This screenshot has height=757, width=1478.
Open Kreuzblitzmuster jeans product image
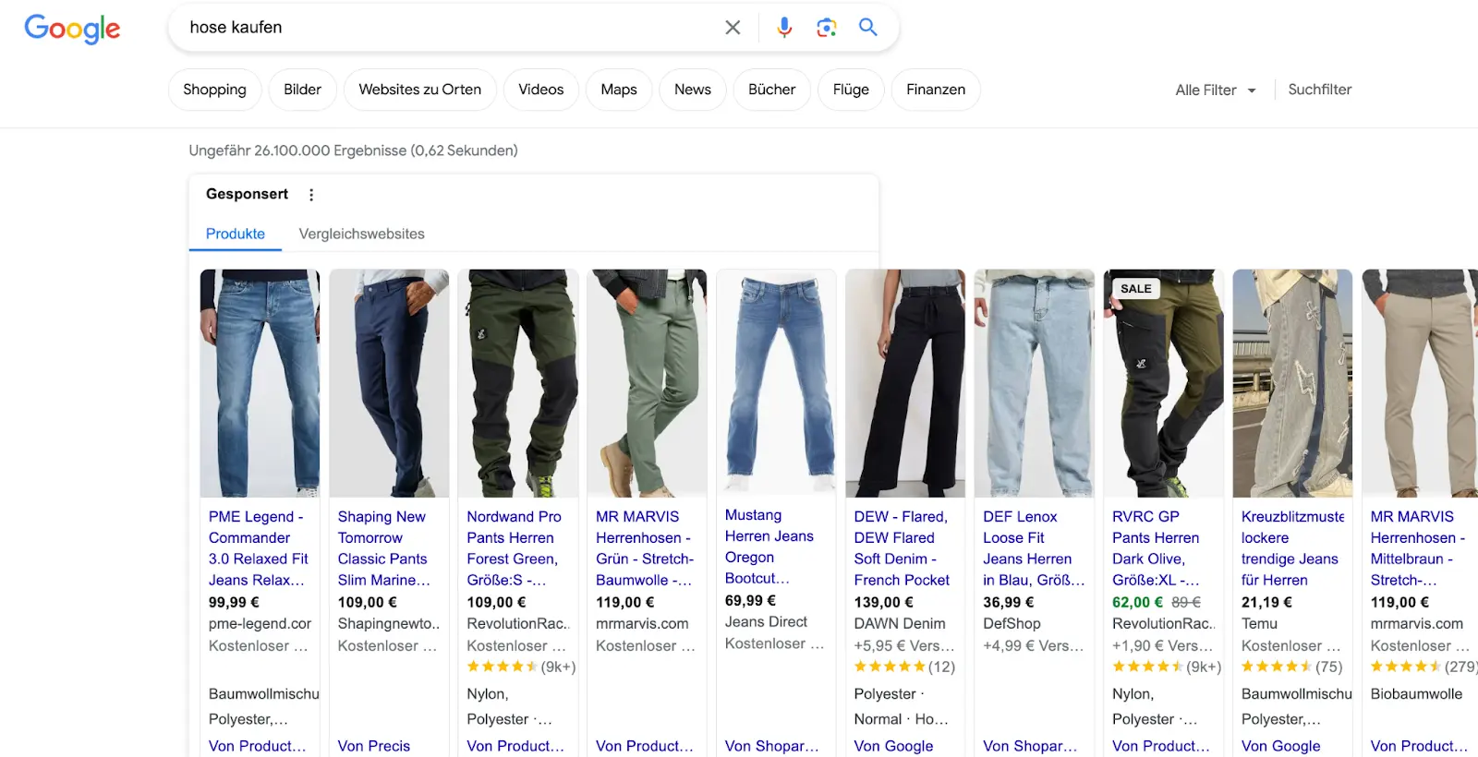1292,383
